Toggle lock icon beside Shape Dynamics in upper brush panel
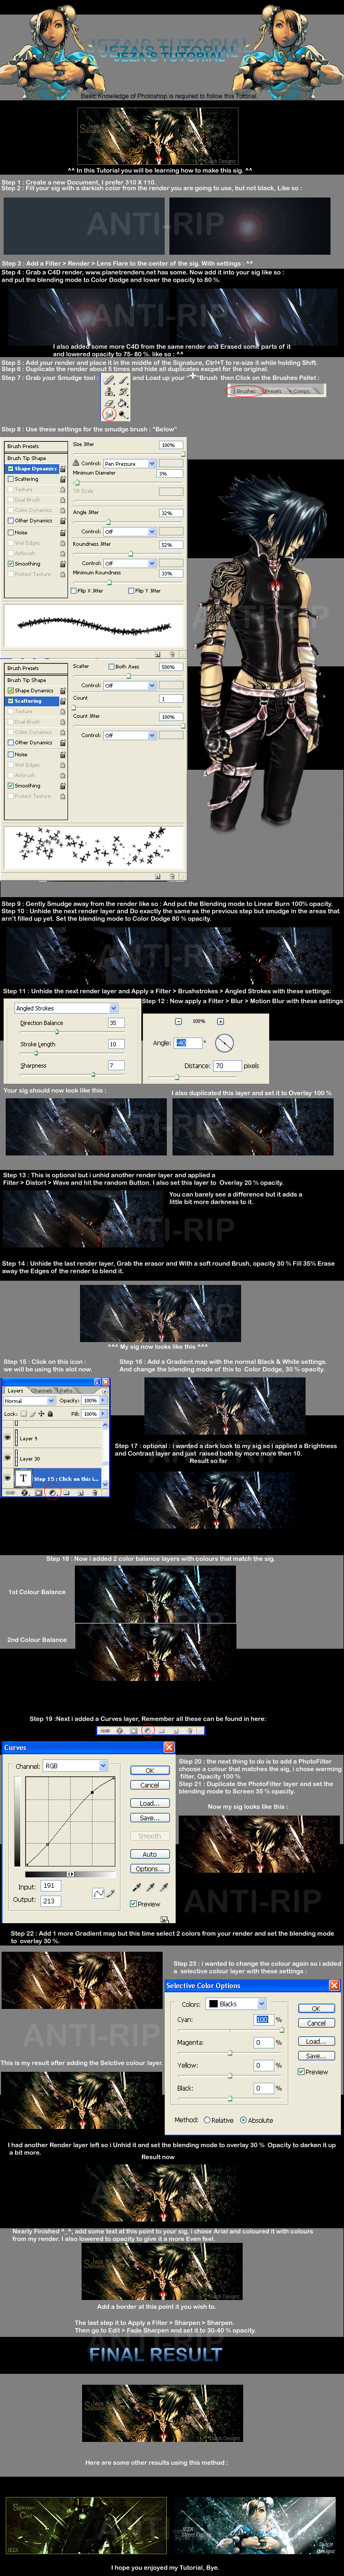344x2576 pixels. click(62, 468)
